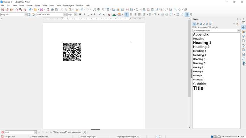Export as PDF icon
The image size is (246, 138).
click(x=48, y=10)
